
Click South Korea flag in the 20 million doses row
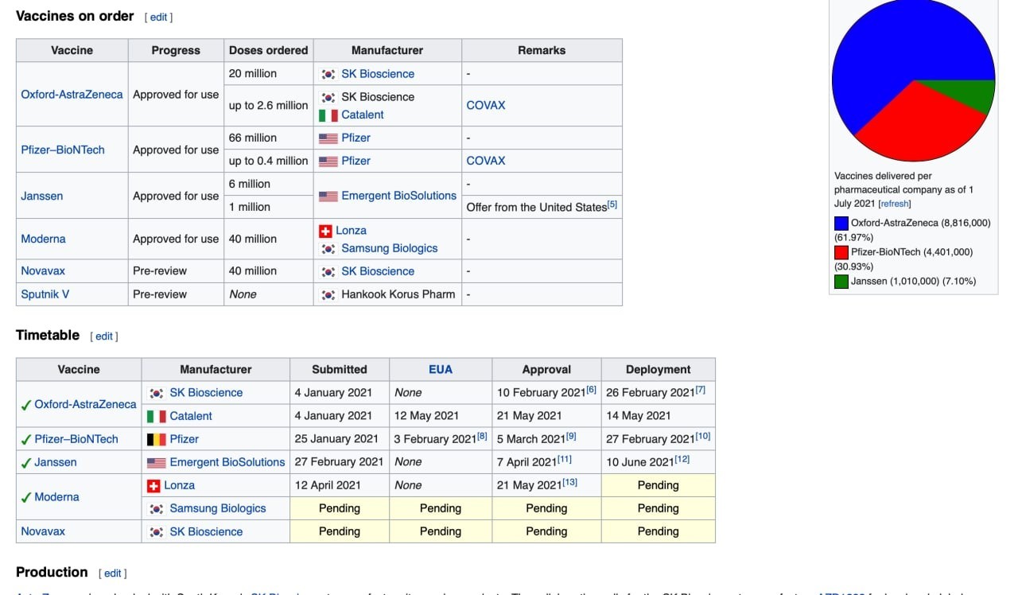click(x=328, y=74)
